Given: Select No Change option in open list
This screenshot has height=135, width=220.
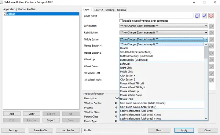Looking at the screenshot, I should click(x=162, y=44).
